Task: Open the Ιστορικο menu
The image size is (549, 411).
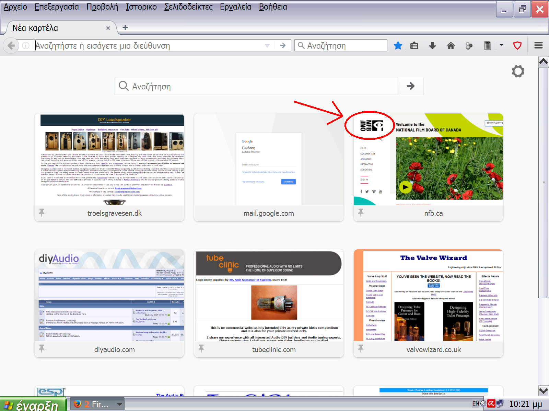Action: coord(141,7)
